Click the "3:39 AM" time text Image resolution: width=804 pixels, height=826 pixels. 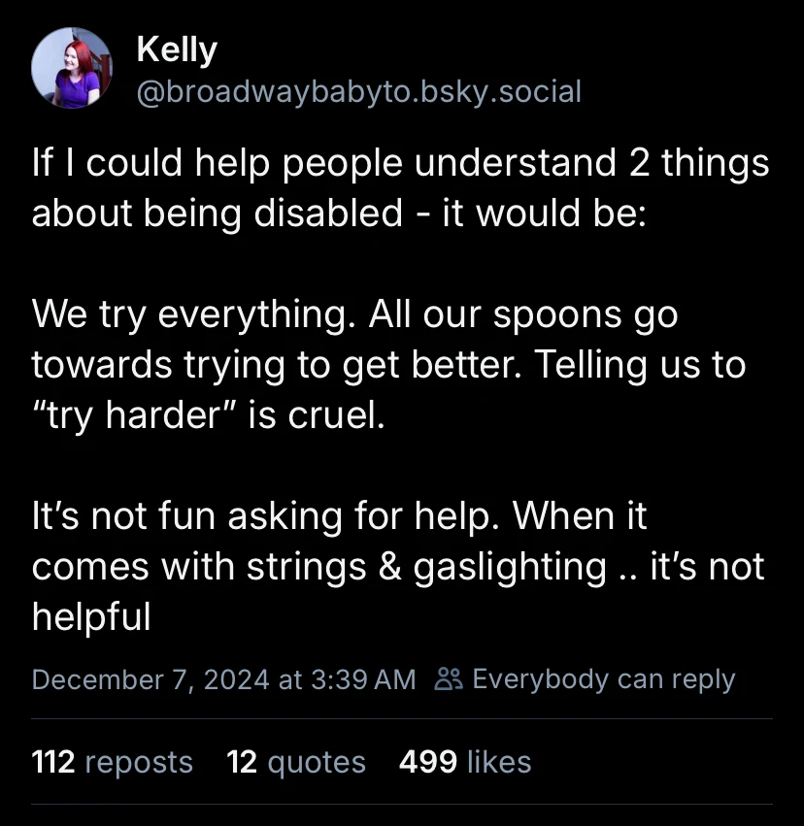(x=362, y=679)
